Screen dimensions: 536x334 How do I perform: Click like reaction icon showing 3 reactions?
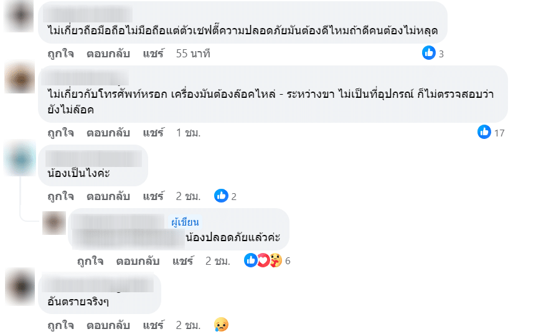click(428, 54)
